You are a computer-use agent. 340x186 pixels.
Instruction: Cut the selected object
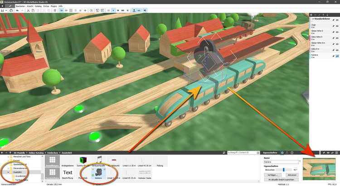(28, 10)
